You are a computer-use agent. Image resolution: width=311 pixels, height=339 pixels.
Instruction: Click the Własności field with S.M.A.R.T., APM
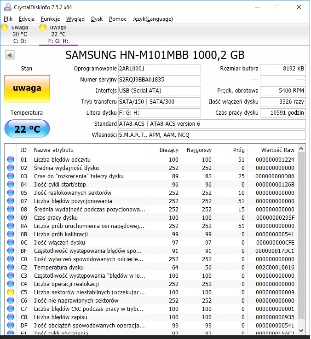(x=212, y=135)
